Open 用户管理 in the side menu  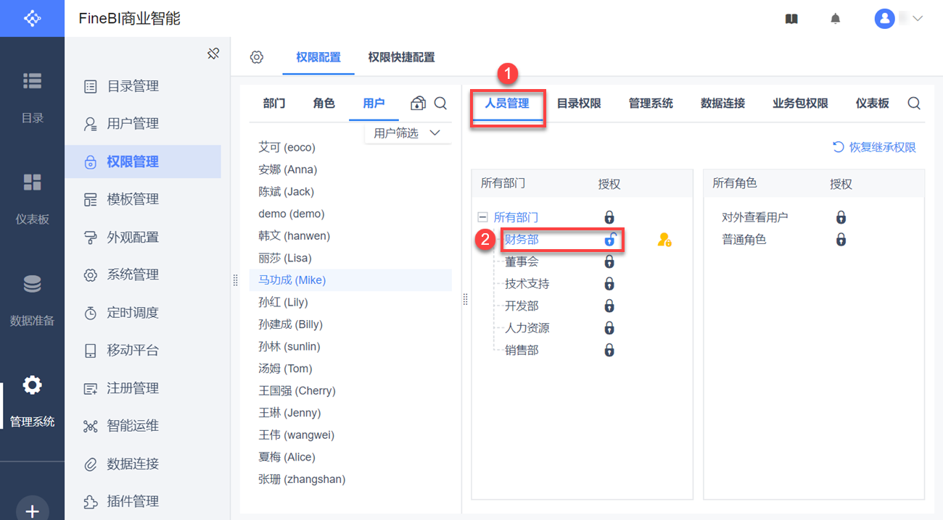point(132,124)
